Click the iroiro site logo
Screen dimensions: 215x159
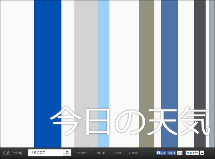click(12, 153)
